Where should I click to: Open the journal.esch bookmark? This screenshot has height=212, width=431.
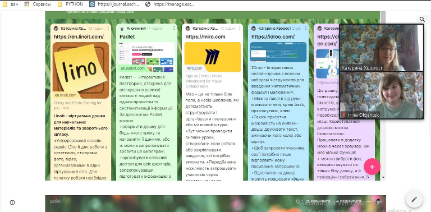point(114,4)
